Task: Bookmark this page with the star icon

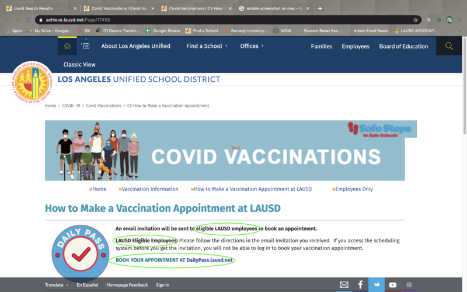Action: (x=416, y=20)
